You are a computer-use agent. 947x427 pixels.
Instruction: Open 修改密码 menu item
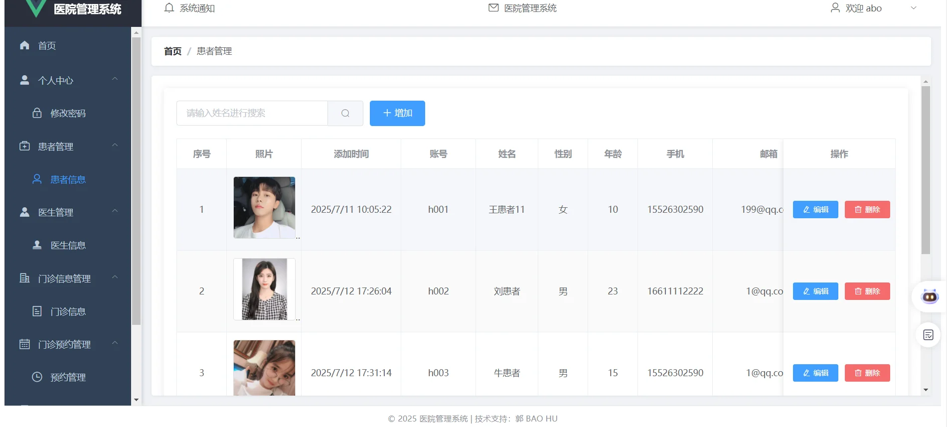click(68, 113)
